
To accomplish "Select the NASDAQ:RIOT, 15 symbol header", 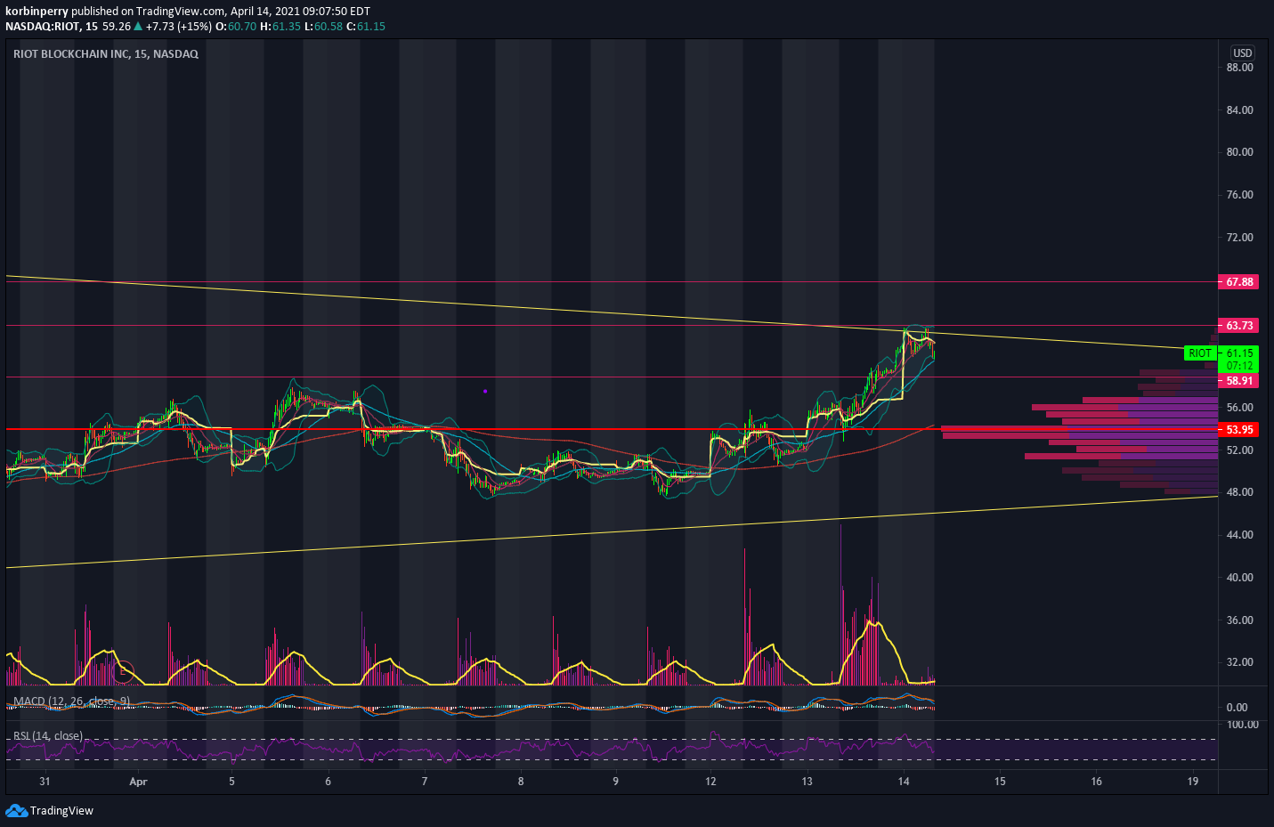I will pyautogui.click(x=52, y=27).
